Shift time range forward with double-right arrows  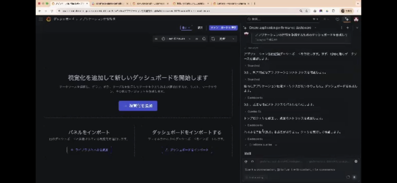[x=197, y=39]
